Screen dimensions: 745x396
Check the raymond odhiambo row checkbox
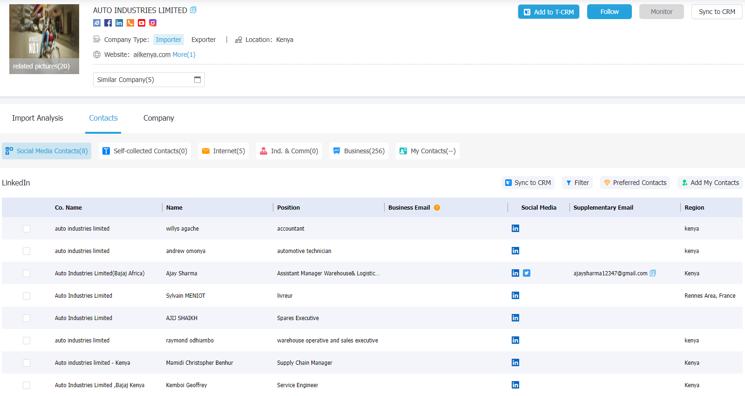click(27, 341)
